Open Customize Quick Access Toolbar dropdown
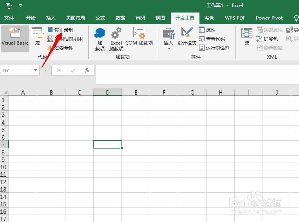 [x=20, y=6]
